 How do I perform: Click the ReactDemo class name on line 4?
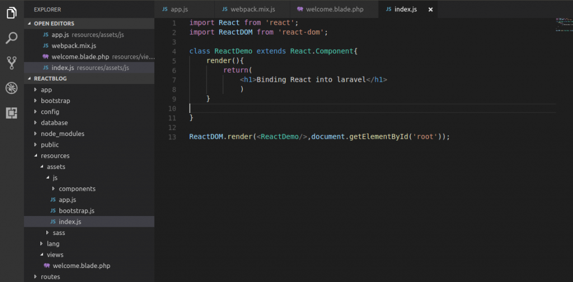point(233,51)
